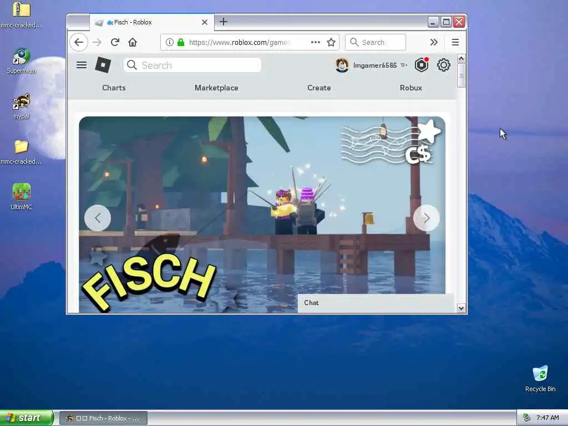The height and width of the screenshot is (426, 568).
Task: Open Roblox settings gear
Action: tap(443, 65)
